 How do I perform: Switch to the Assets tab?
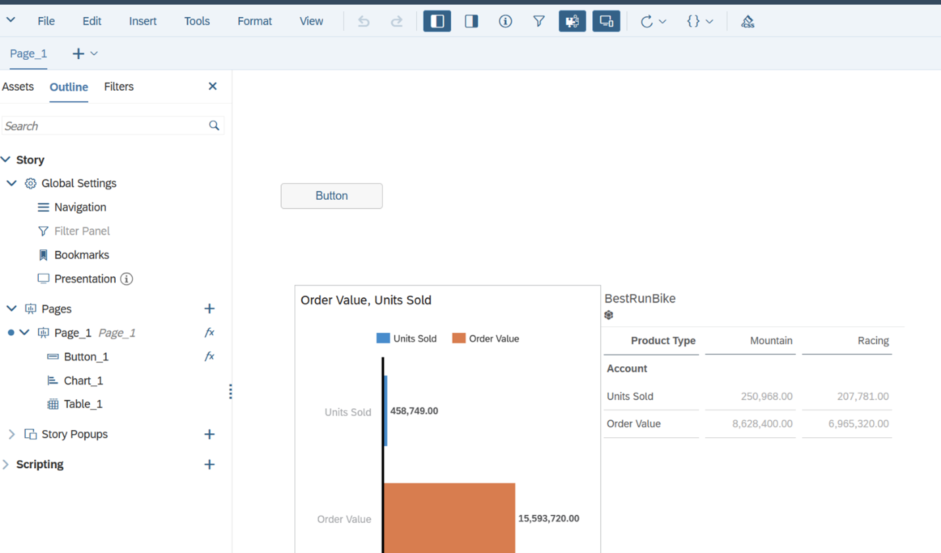[18, 86]
